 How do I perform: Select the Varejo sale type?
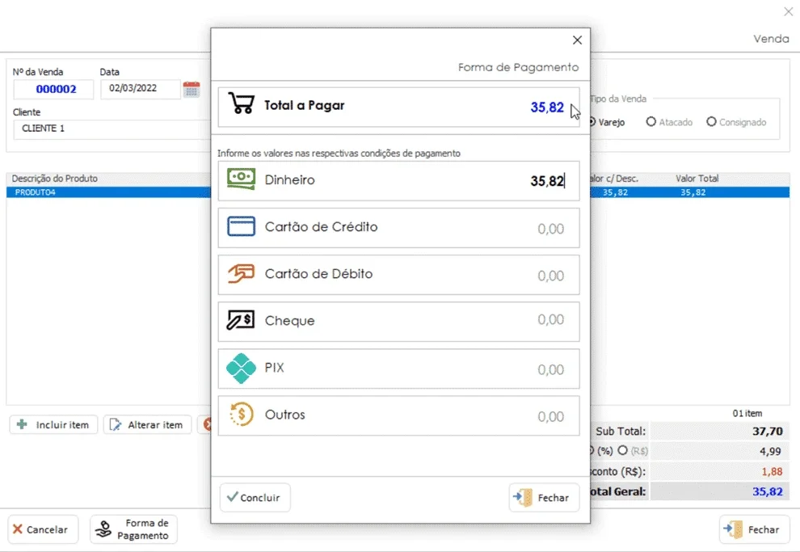point(607,122)
